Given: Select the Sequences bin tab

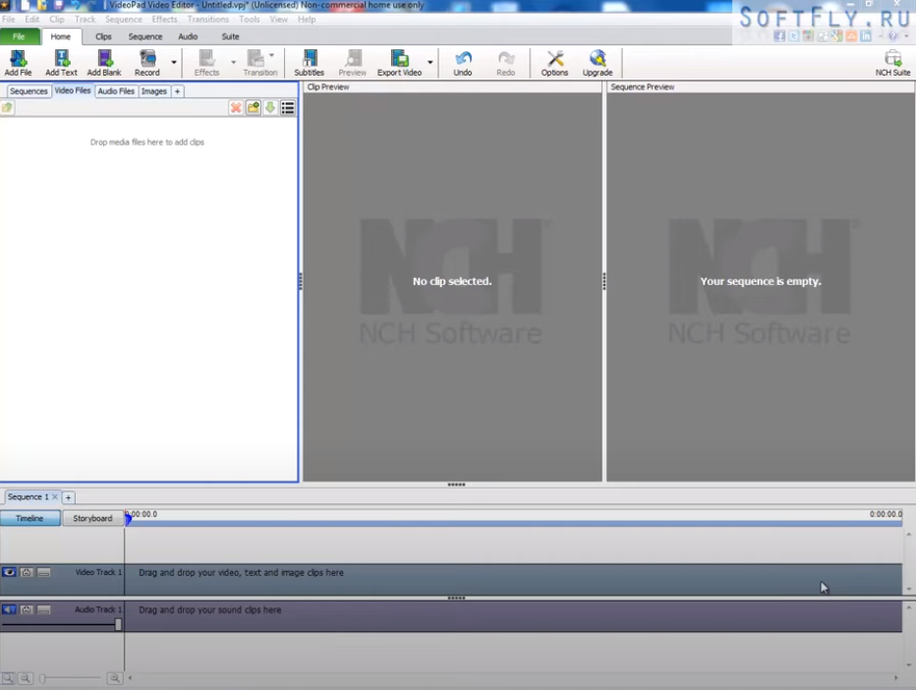Looking at the screenshot, I should click(x=29, y=91).
